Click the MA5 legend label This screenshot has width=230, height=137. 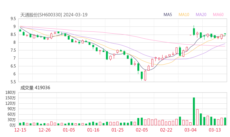[x=168, y=15]
